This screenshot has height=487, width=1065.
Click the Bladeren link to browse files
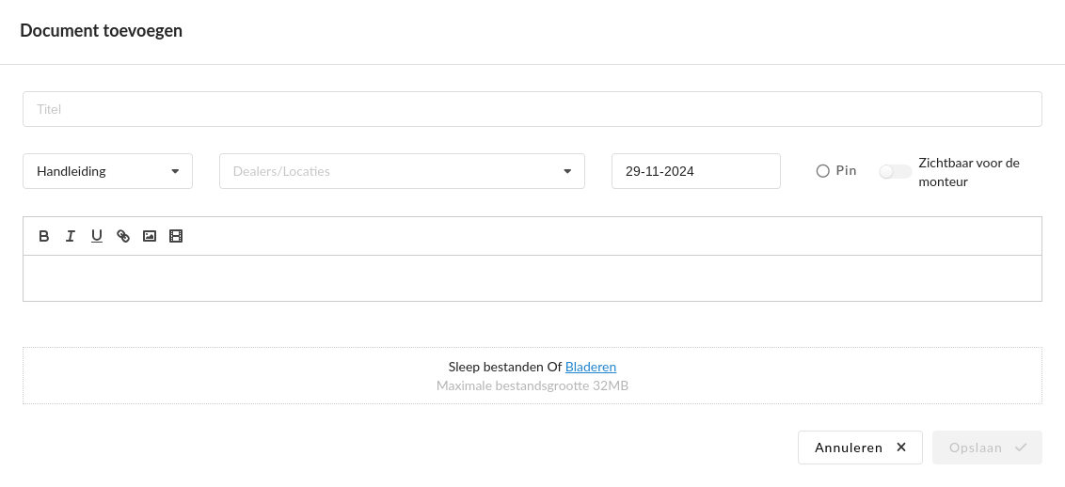click(590, 367)
